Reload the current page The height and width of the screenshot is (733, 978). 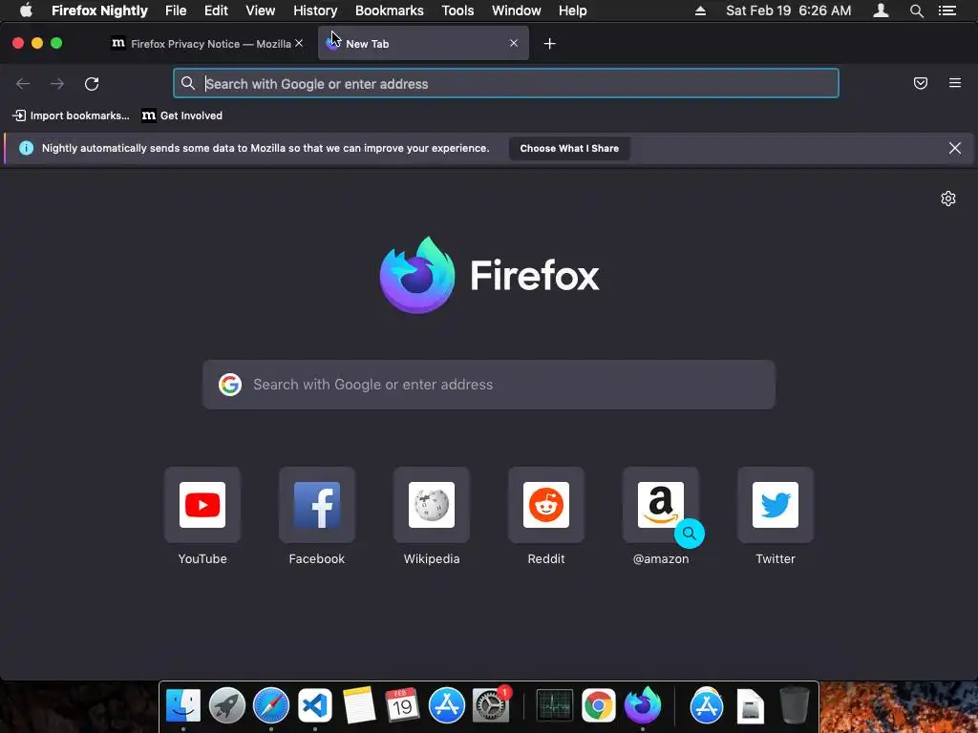tap(92, 84)
